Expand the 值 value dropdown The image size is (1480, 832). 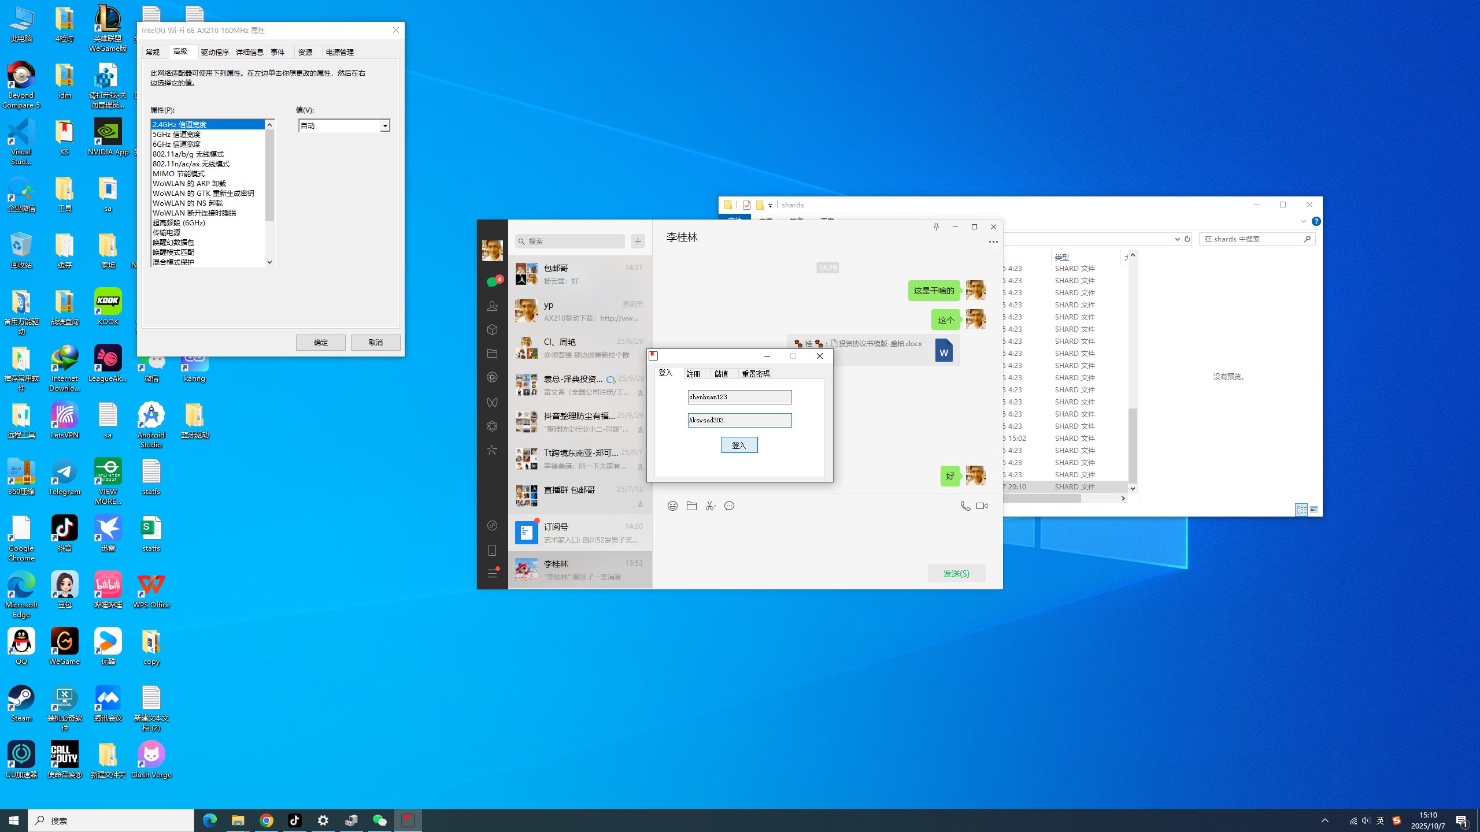tap(385, 126)
